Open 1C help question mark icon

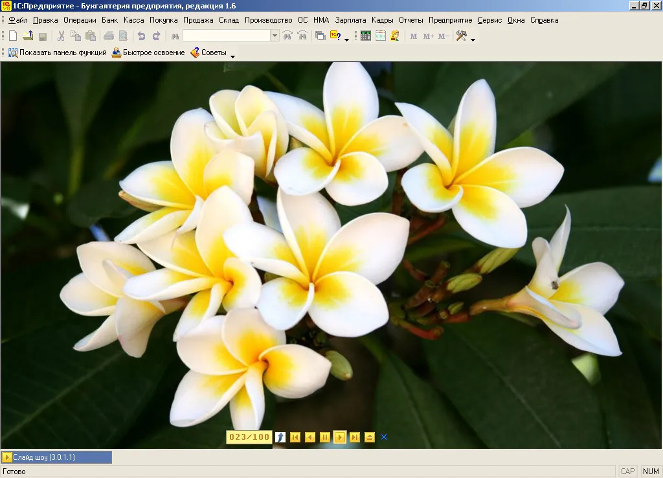(335, 36)
